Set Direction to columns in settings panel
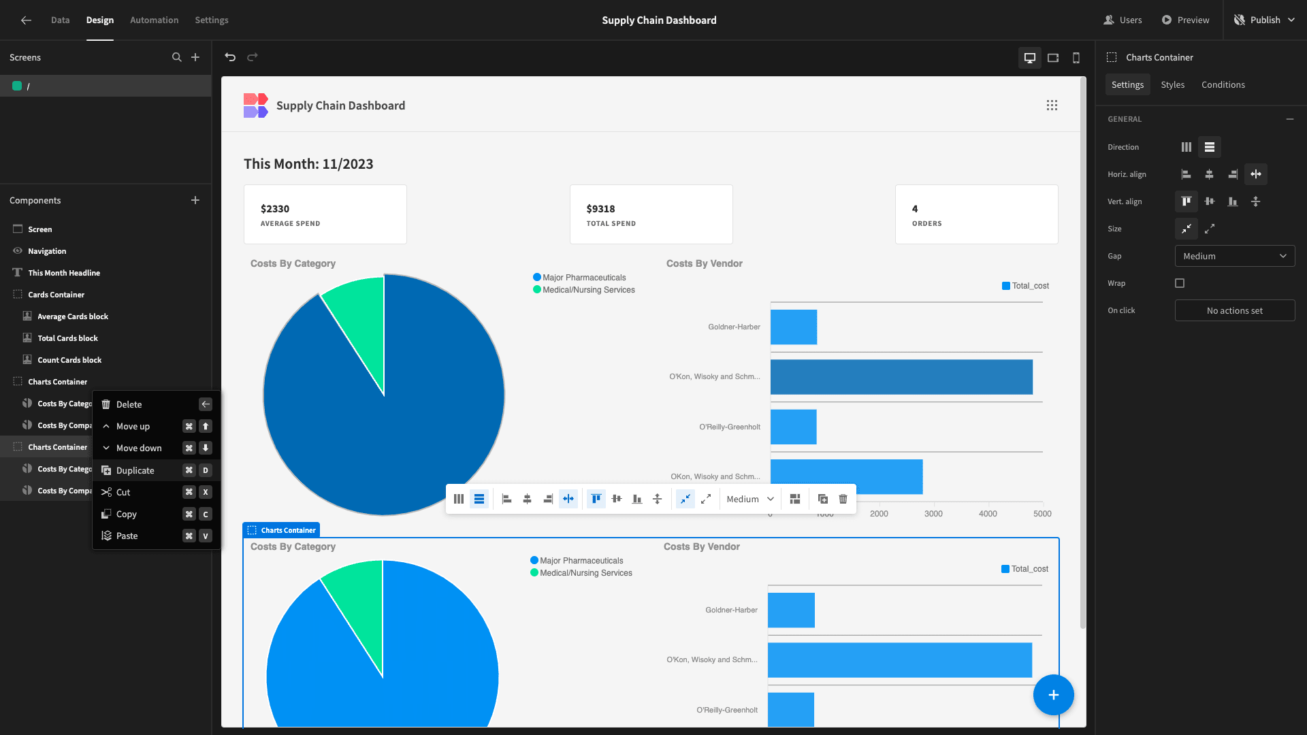 1187,147
